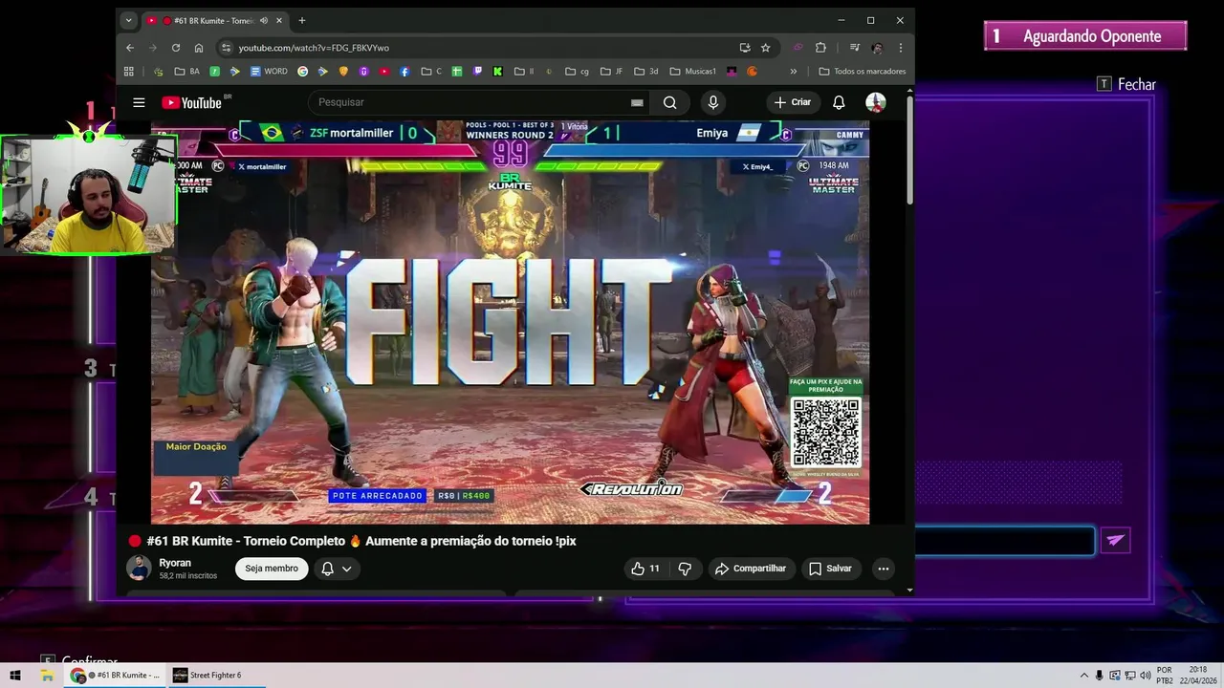The height and width of the screenshot is (688, 1224).
Task: Dislike the video with thumbs down
Action: (685, 569)
